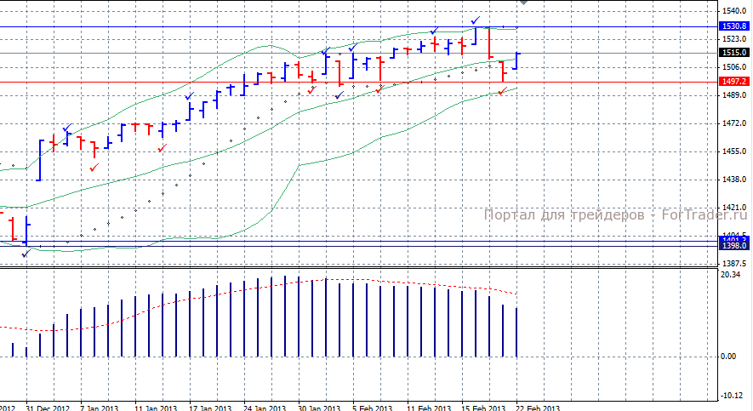Click the 1455.0 price axis label
753x411 pixels.
pos(735,151)
